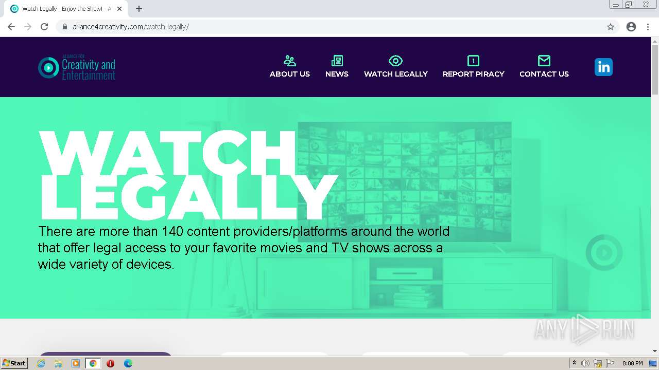Show hidden system tray icons

click(x=574, y=363)
